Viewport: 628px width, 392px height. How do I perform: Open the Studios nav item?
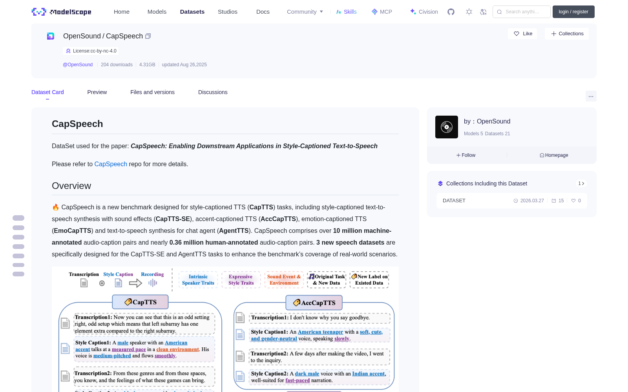(x=228, y=12)
